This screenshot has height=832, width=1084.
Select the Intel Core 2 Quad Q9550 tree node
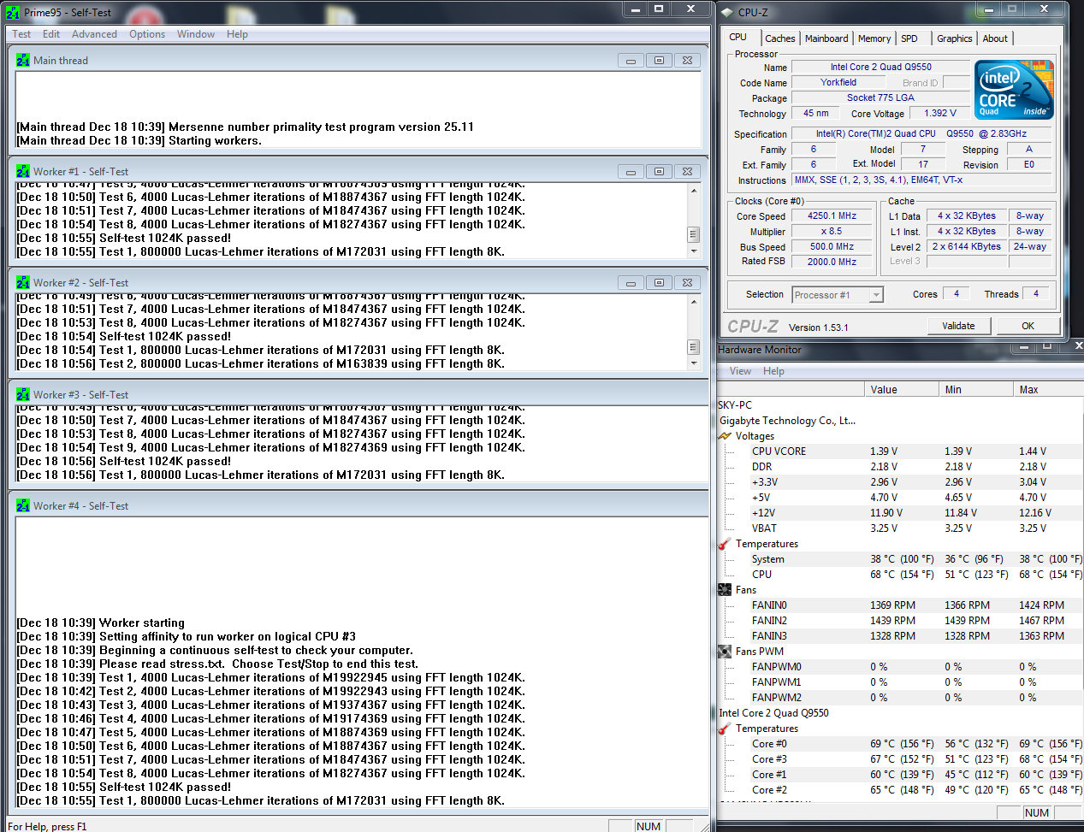coord(773,713)
